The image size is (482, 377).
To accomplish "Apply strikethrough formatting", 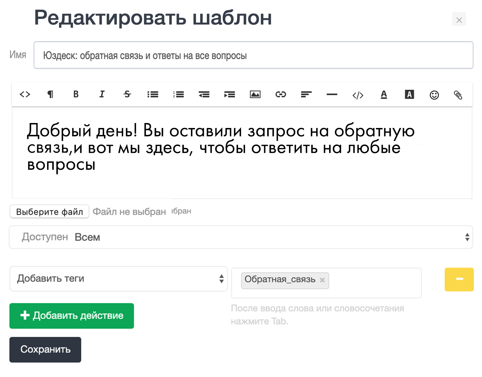I will click(127, 94).
